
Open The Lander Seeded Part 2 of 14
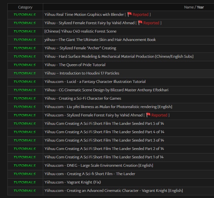point(104,149)
